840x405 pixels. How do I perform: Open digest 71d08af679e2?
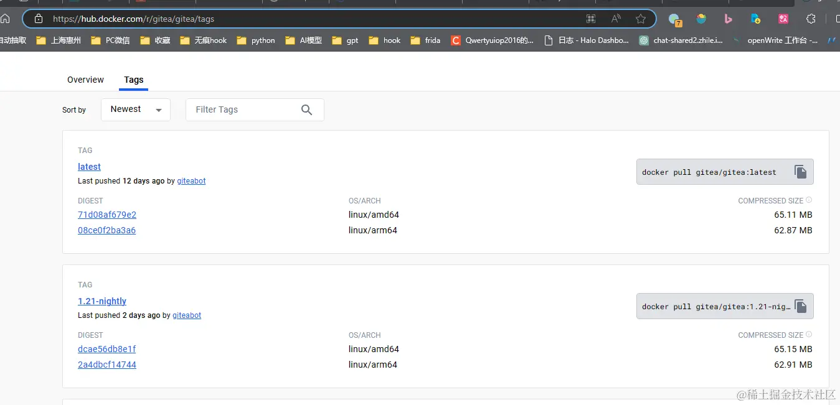pyautogui.click(x=107, y=215)
